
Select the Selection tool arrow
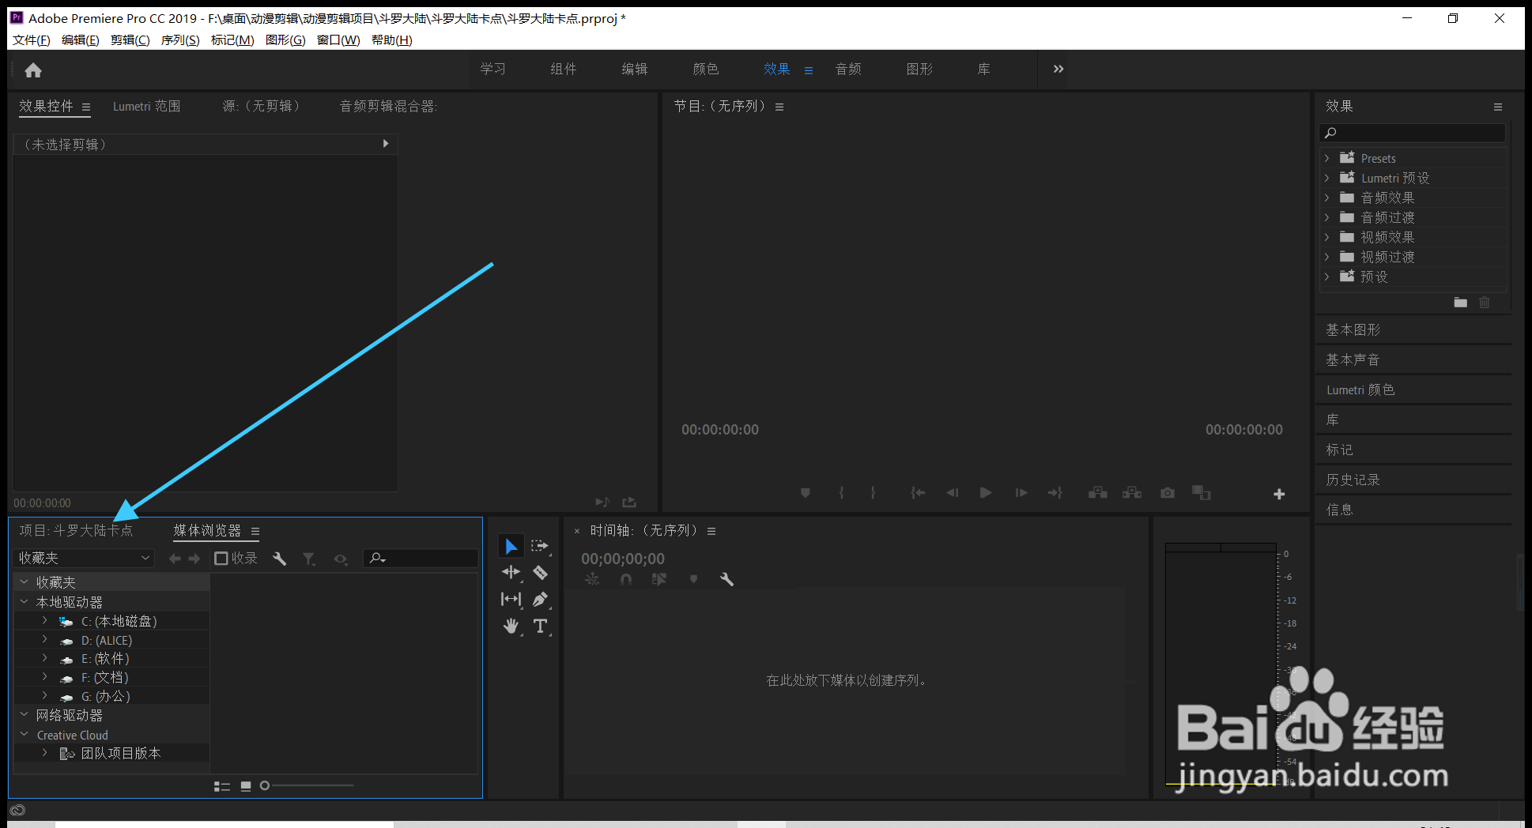point(511,546)
